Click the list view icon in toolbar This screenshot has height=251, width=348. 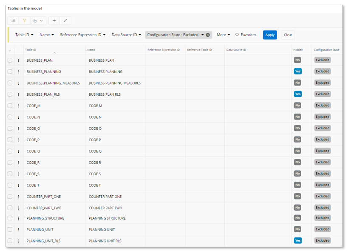click(14, 20)
